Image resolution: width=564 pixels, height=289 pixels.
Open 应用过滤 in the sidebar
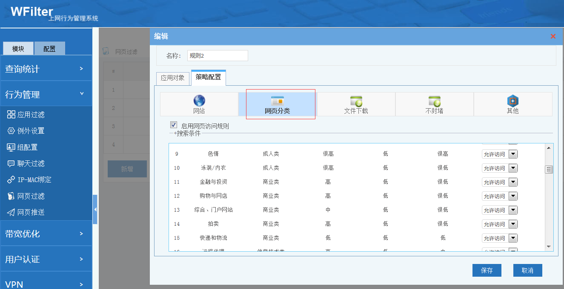pyautogui.click(x=31, y=115)
